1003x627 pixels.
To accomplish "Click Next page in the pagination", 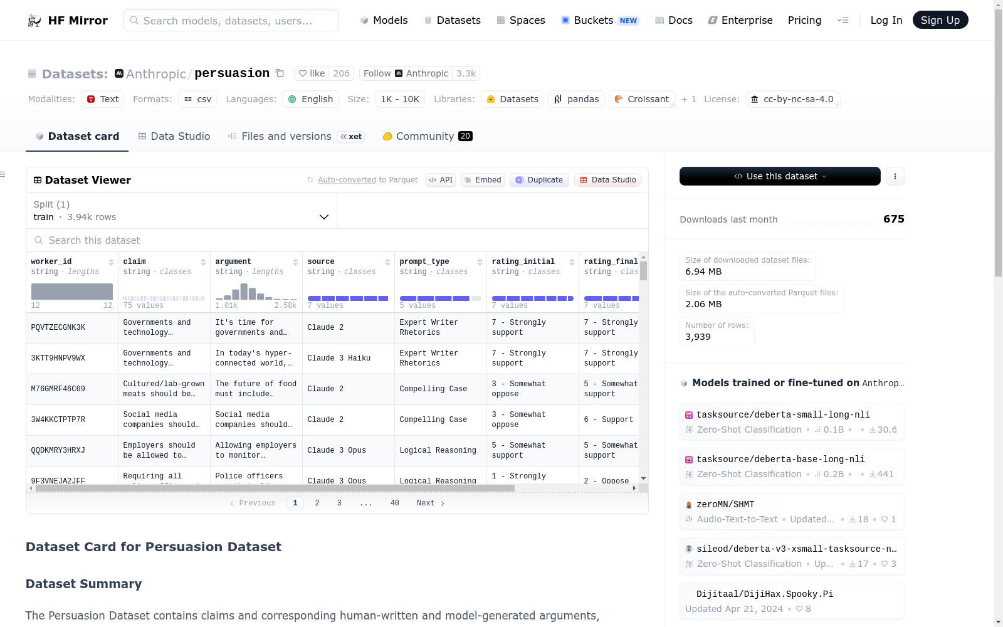I will [x=431, y=503].
